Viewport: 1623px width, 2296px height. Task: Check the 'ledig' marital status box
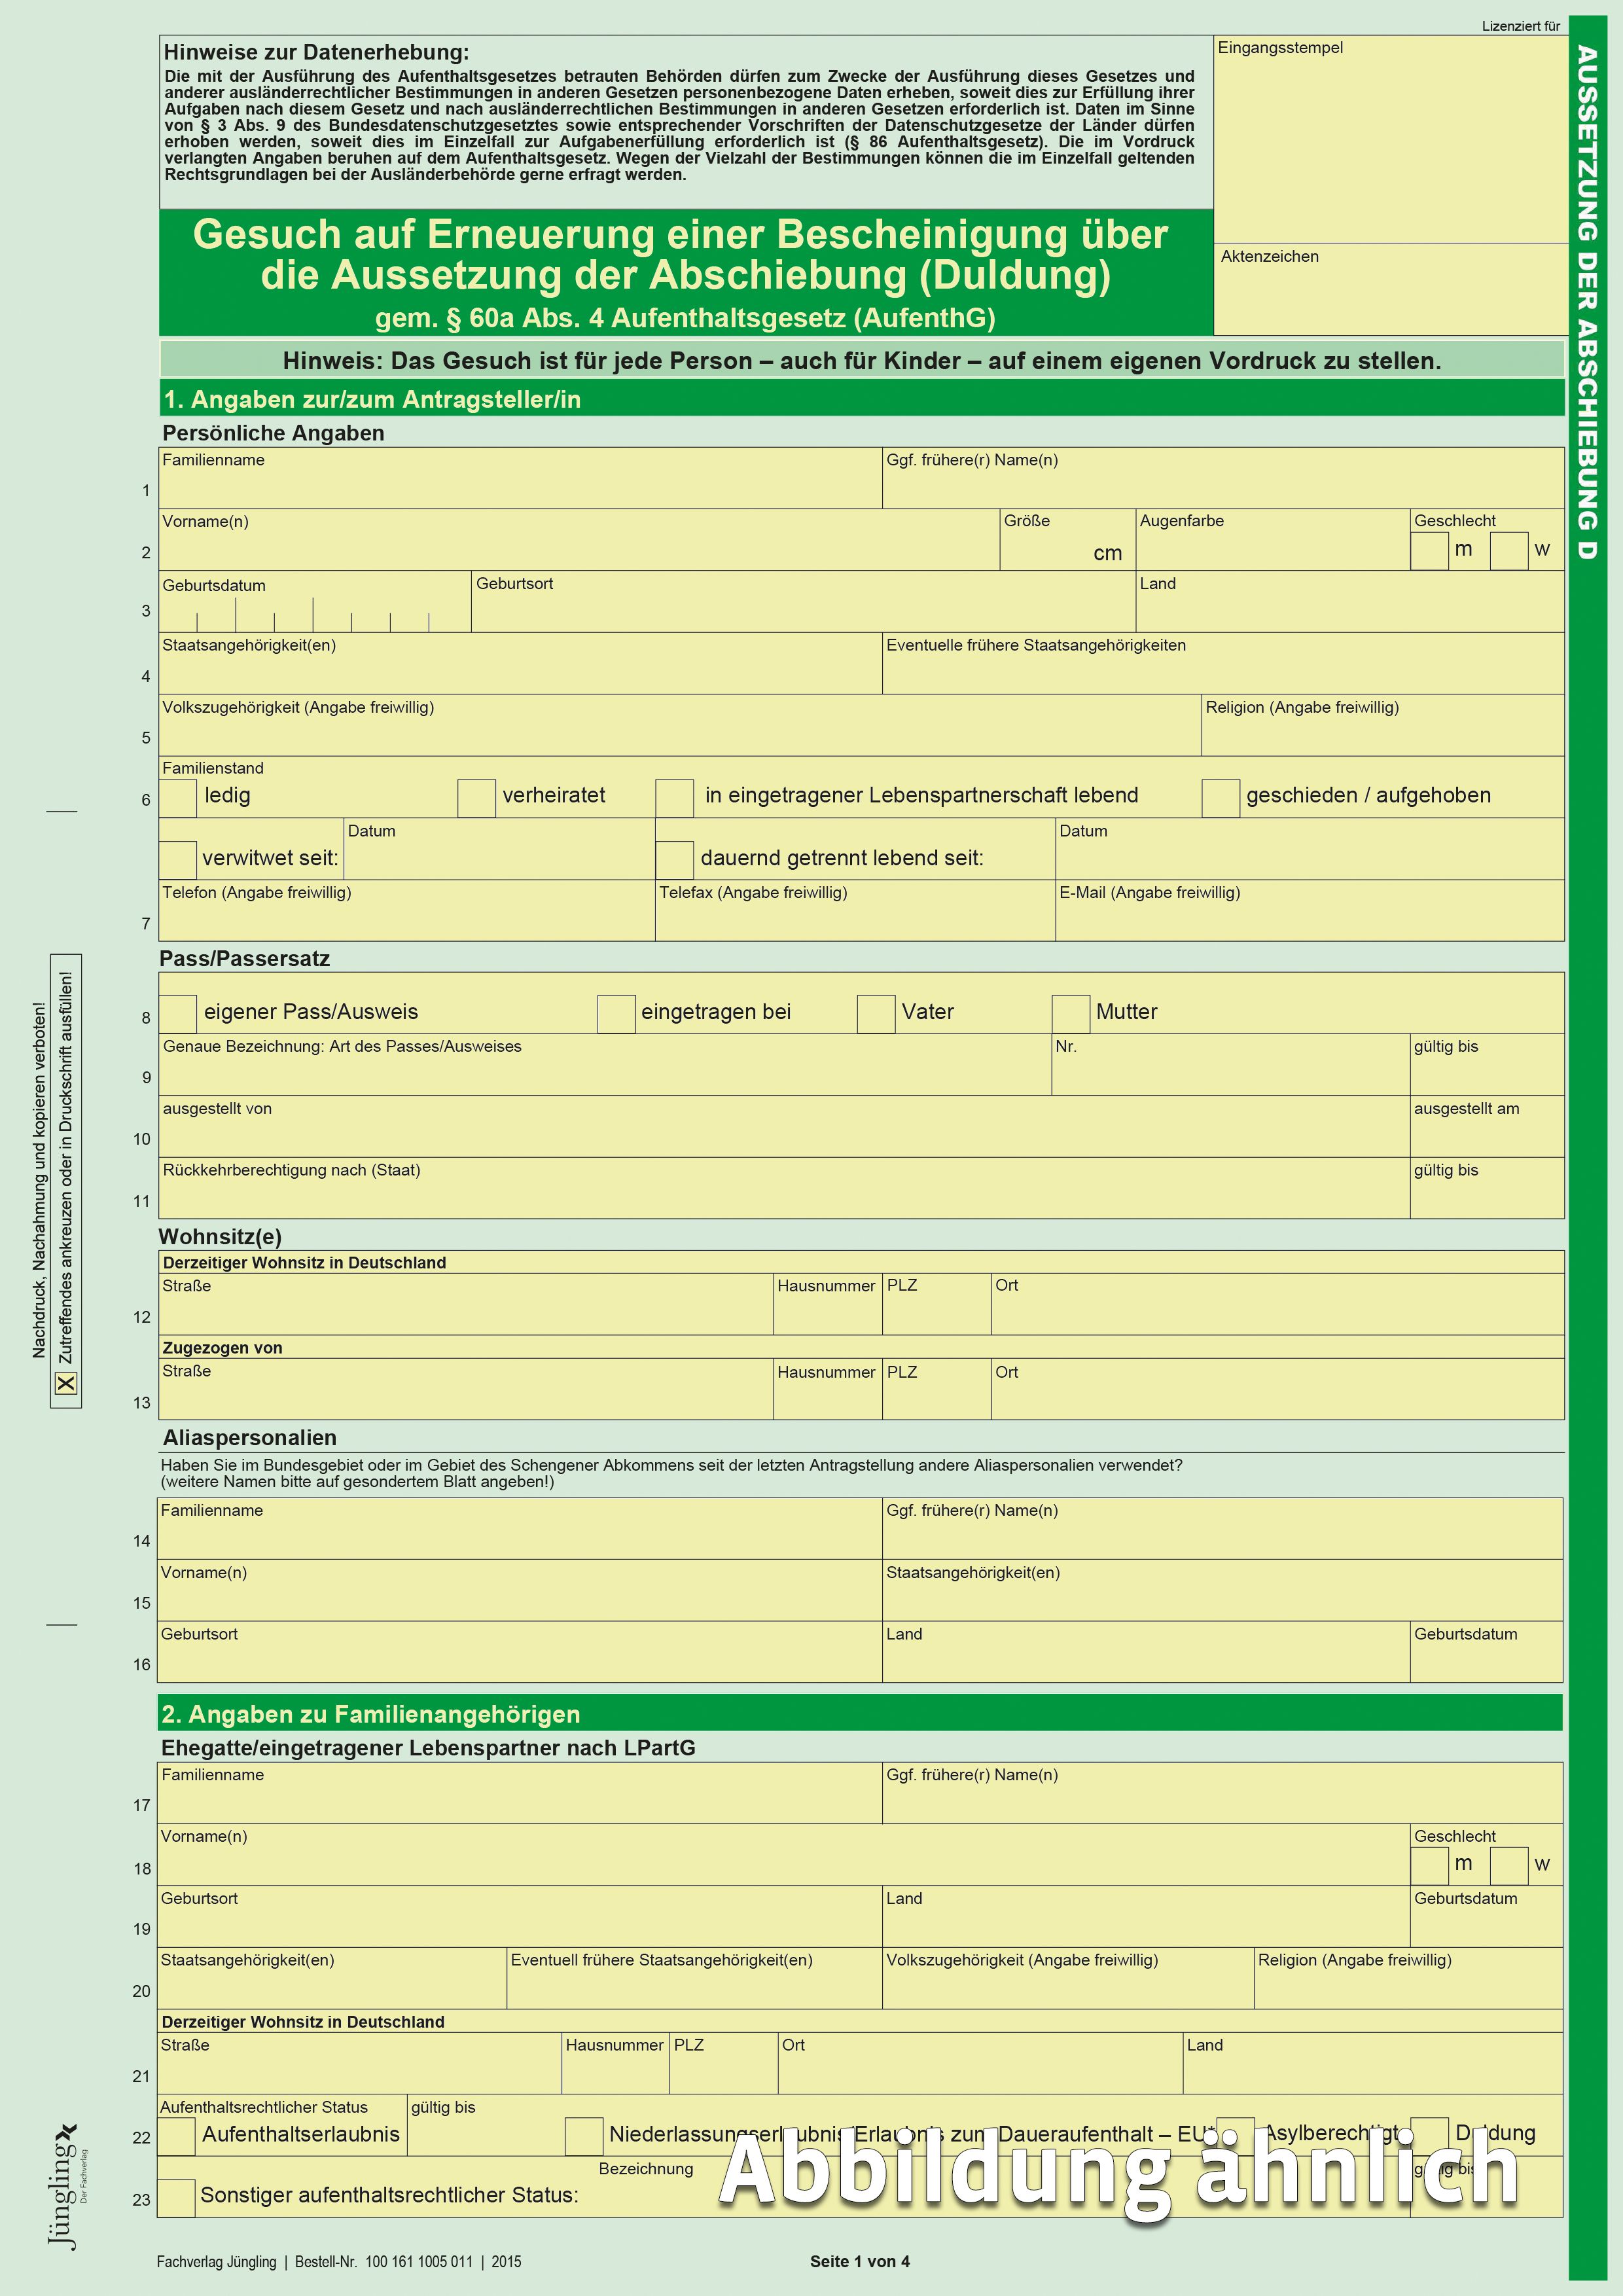click(178, 798)
